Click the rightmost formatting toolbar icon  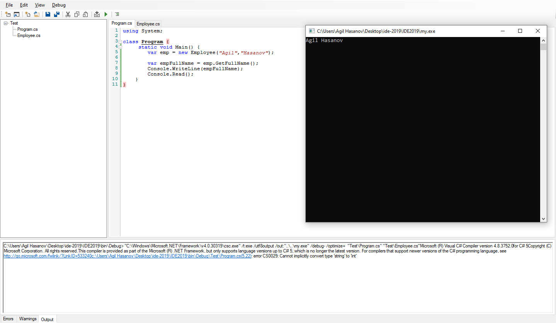click(x=117, y=14)
